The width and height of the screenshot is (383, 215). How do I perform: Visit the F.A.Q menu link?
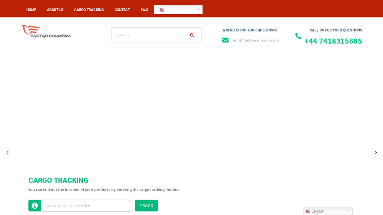(x=144, y=10)
